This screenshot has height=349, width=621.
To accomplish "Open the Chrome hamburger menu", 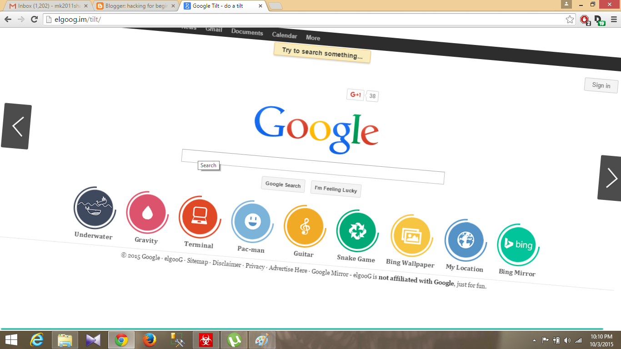I will (x=614, y=19).
